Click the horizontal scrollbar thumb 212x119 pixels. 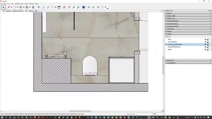pos(80,111)
